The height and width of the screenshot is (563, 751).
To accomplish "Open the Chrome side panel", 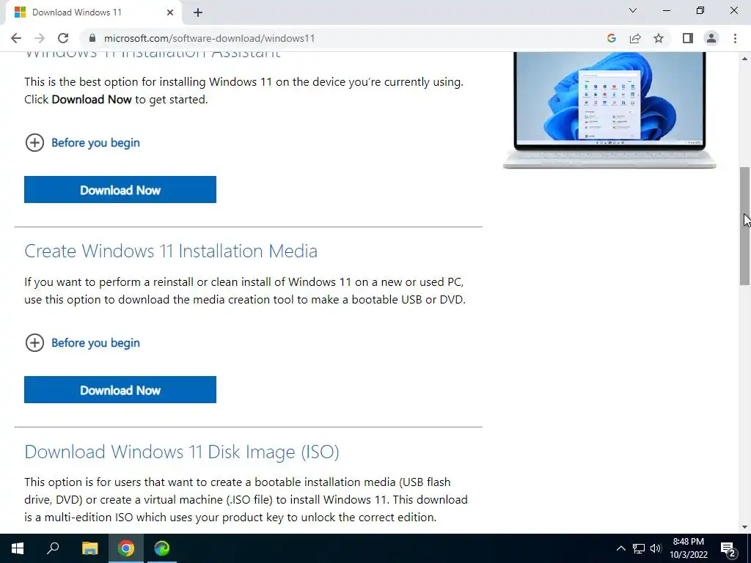I will point(688,38).
